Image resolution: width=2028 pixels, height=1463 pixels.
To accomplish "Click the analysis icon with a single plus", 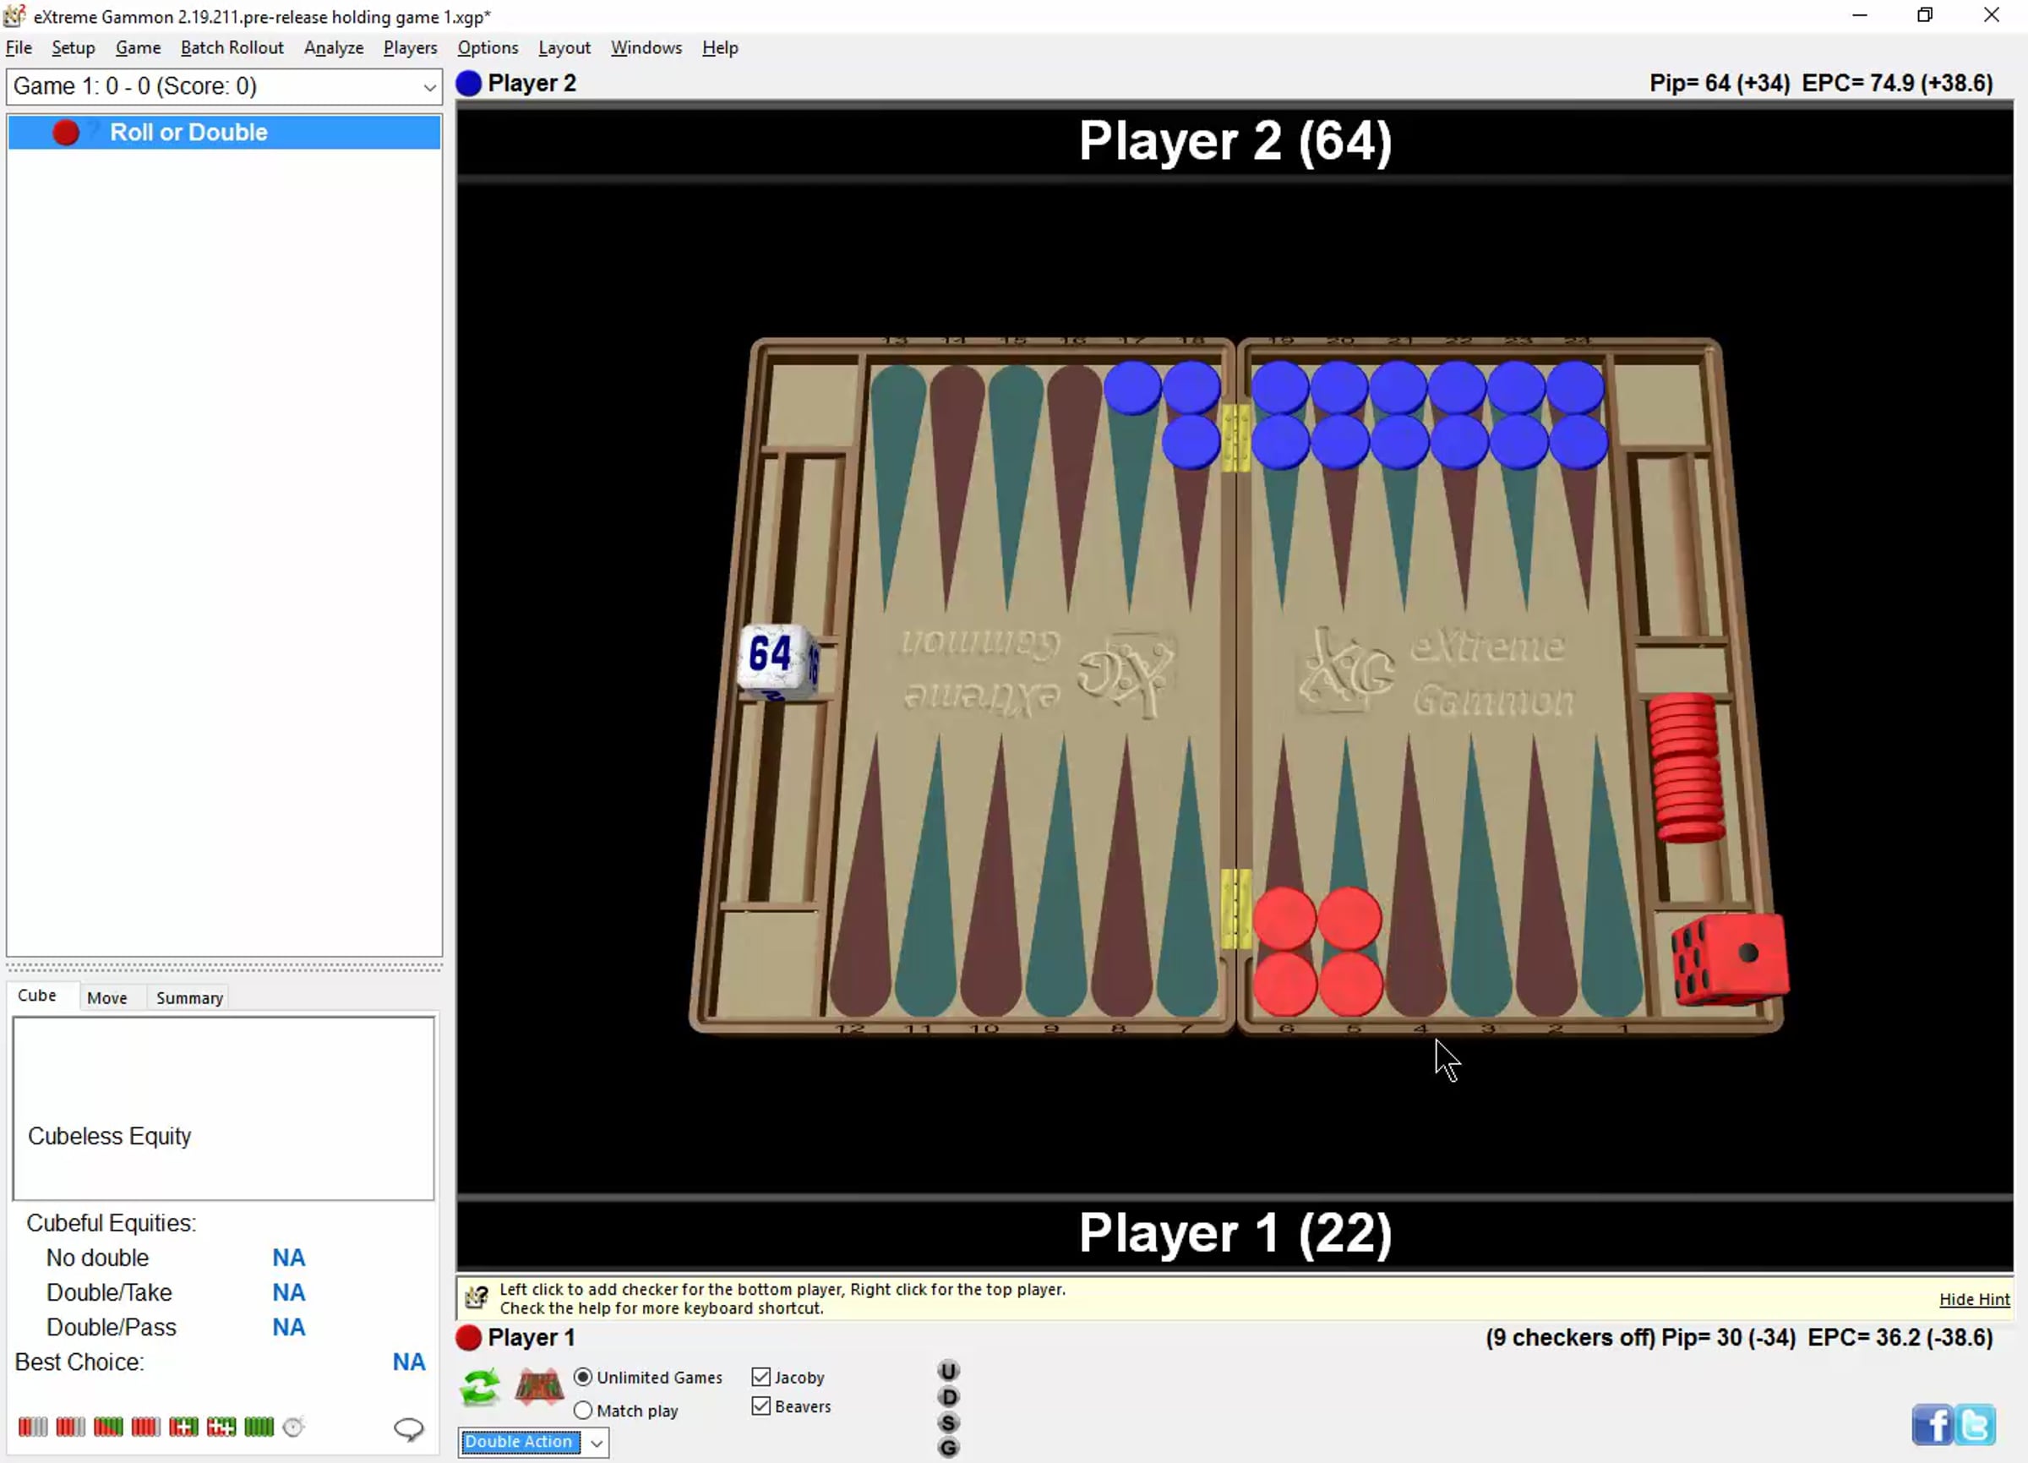I will (183, 1427).
